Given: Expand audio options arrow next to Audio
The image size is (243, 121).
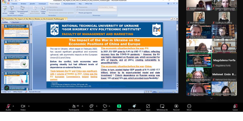Looking at the screenshot, I should 13,106.
